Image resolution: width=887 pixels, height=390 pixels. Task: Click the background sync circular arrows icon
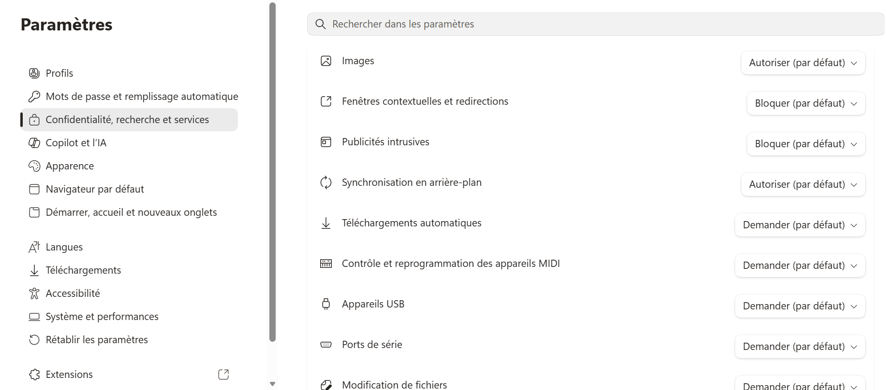(x=326, y=182)
